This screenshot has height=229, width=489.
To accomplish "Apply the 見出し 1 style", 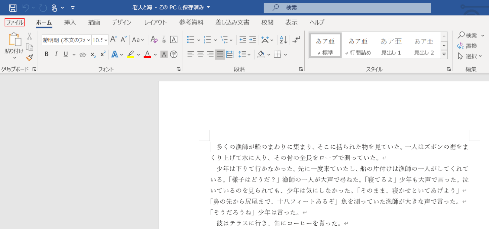I will (x=391, y=45).
